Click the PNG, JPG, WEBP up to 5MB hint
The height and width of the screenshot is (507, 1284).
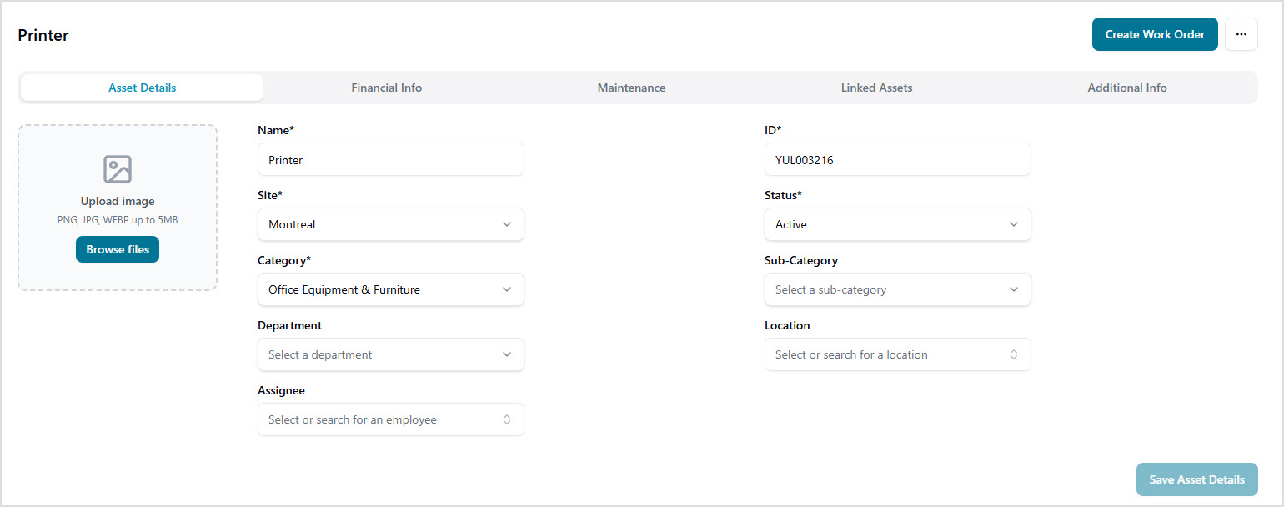tap(118, 220)
